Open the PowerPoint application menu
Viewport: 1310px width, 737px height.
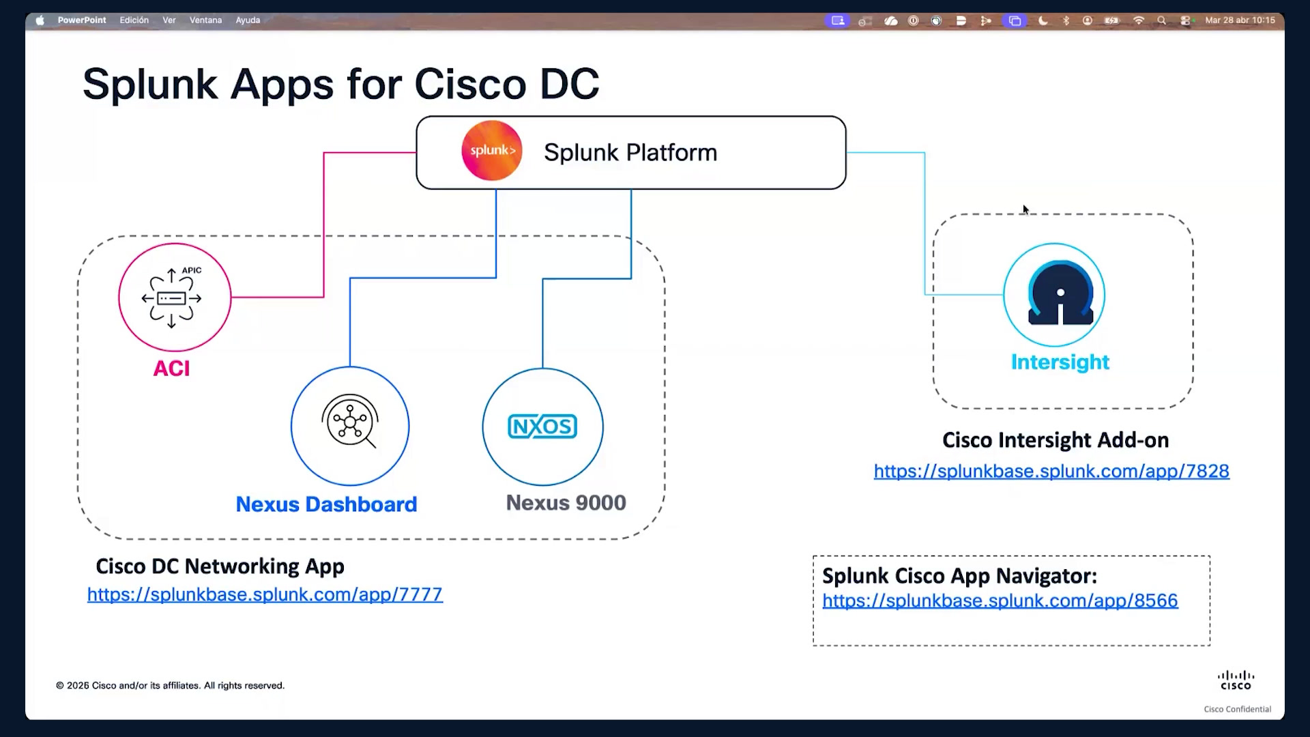pos(82,20)
